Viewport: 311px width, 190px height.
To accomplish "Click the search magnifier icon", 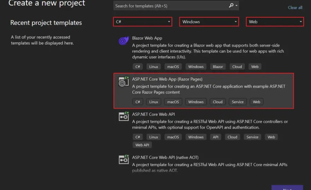I will point(231,6).
